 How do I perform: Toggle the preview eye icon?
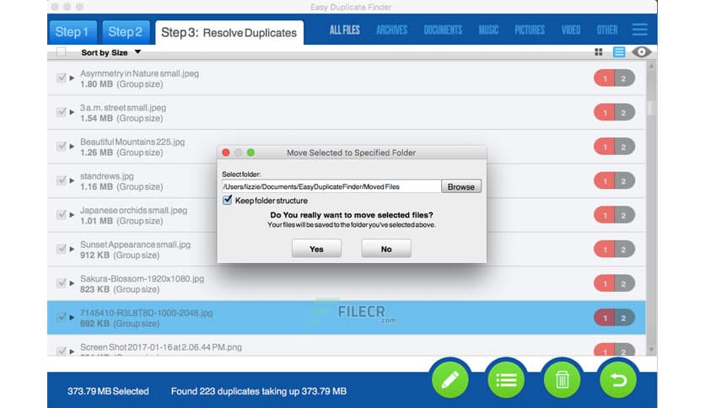[642, 52]
